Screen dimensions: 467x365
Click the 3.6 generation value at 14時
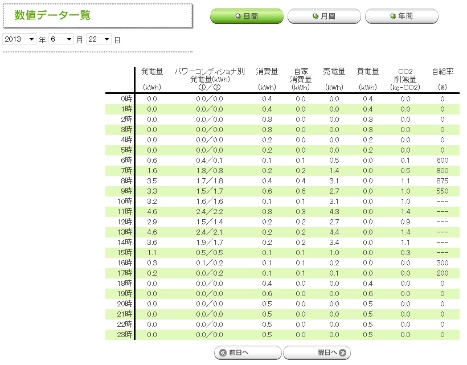coord(152,243)
